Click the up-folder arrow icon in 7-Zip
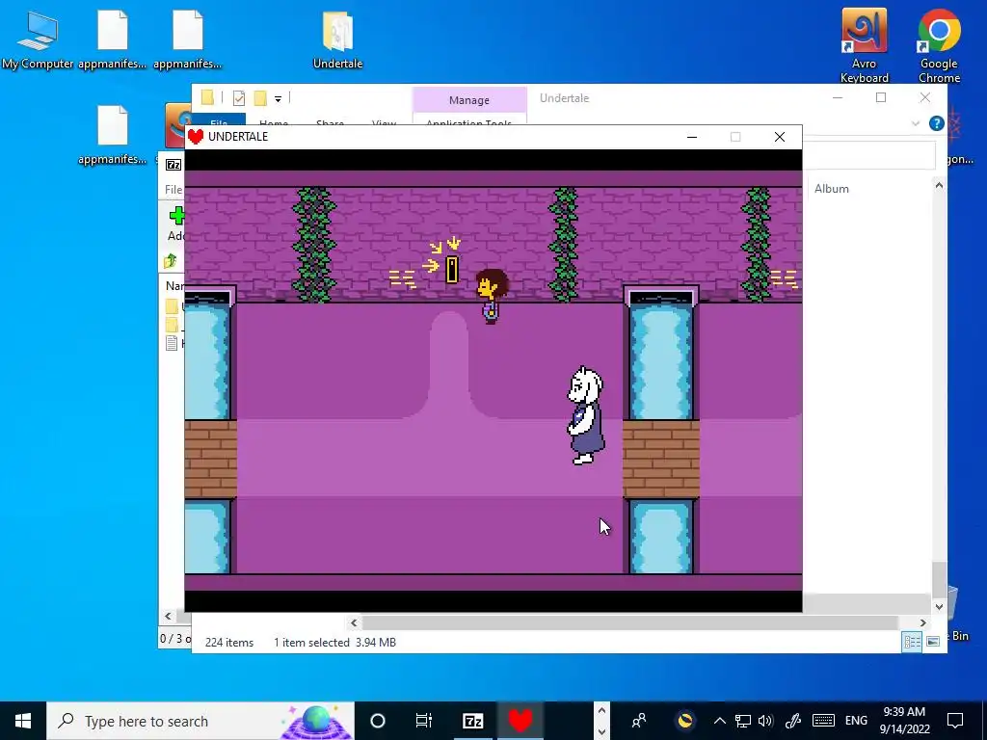 tap(170, 260)
